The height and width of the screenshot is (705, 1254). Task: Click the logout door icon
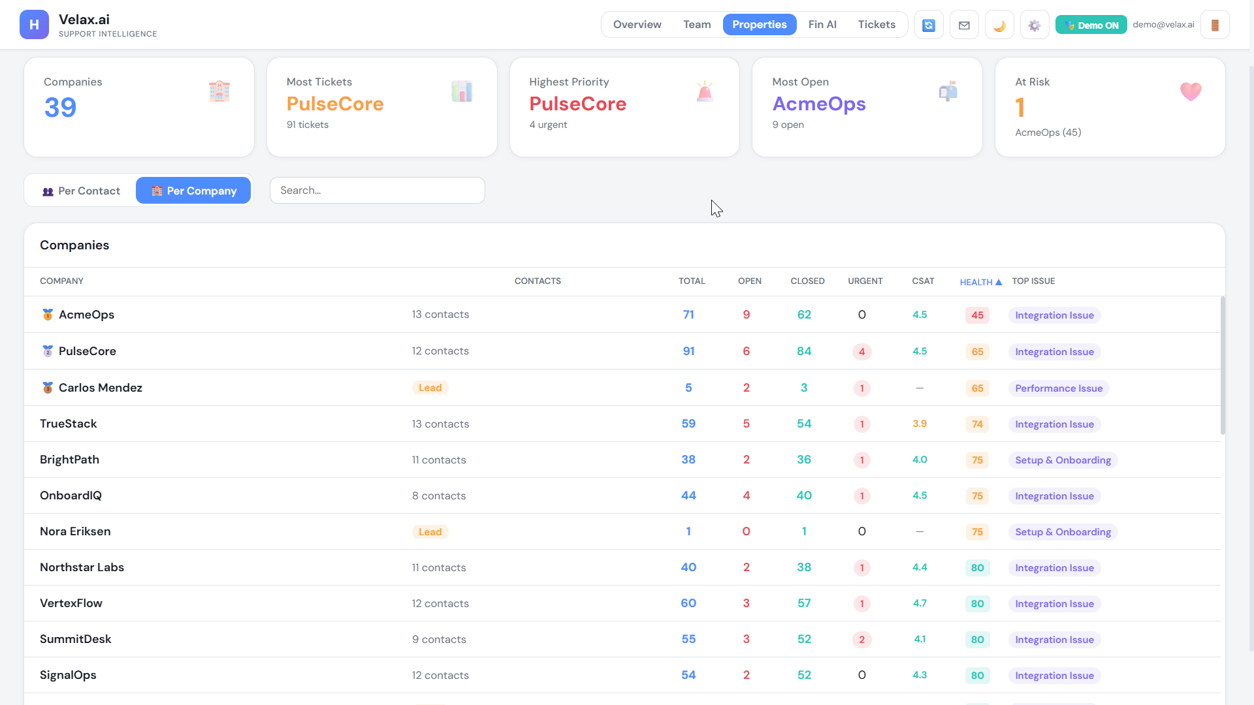[1215, 25]
